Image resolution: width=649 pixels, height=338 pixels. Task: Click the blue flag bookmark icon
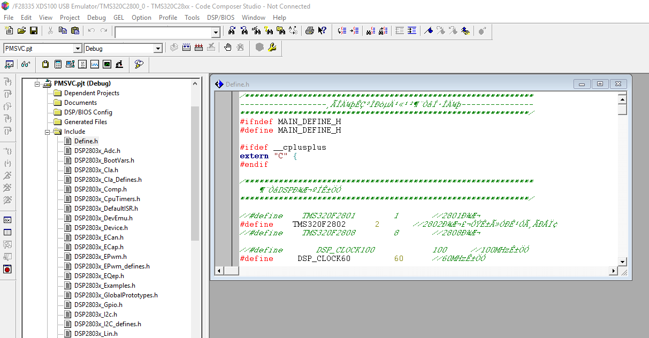428,31
